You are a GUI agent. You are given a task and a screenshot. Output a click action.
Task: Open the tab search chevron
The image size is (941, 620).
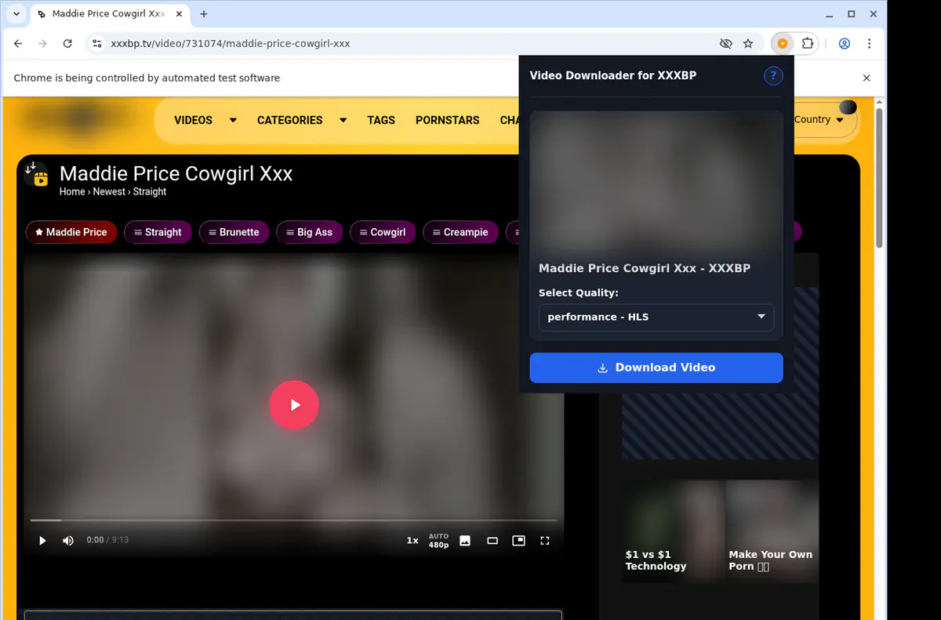(x=16, y=14)
